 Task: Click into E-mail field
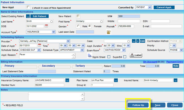166,26
